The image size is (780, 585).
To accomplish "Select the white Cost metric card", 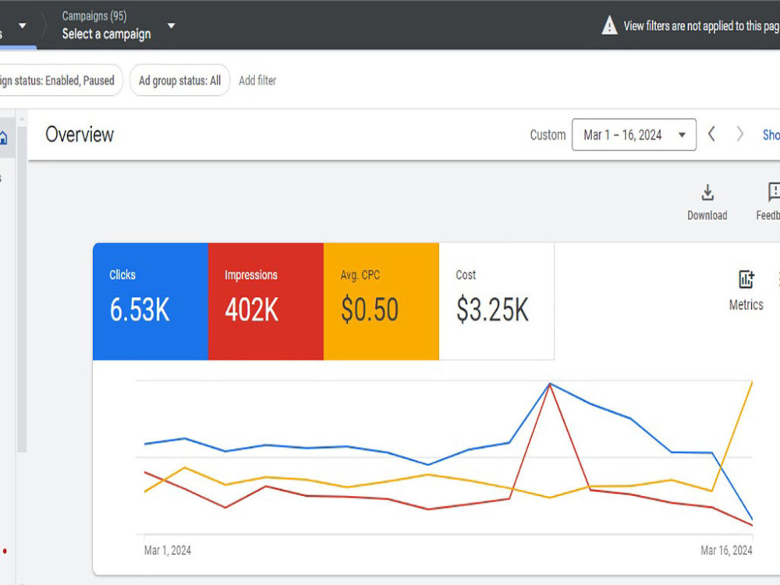I will point(496,301).
